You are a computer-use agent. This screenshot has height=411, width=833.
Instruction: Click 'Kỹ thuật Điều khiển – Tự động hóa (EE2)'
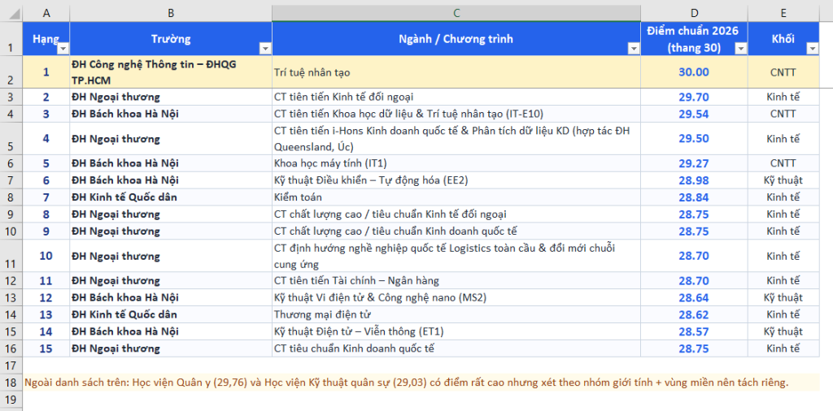(456, 180)
